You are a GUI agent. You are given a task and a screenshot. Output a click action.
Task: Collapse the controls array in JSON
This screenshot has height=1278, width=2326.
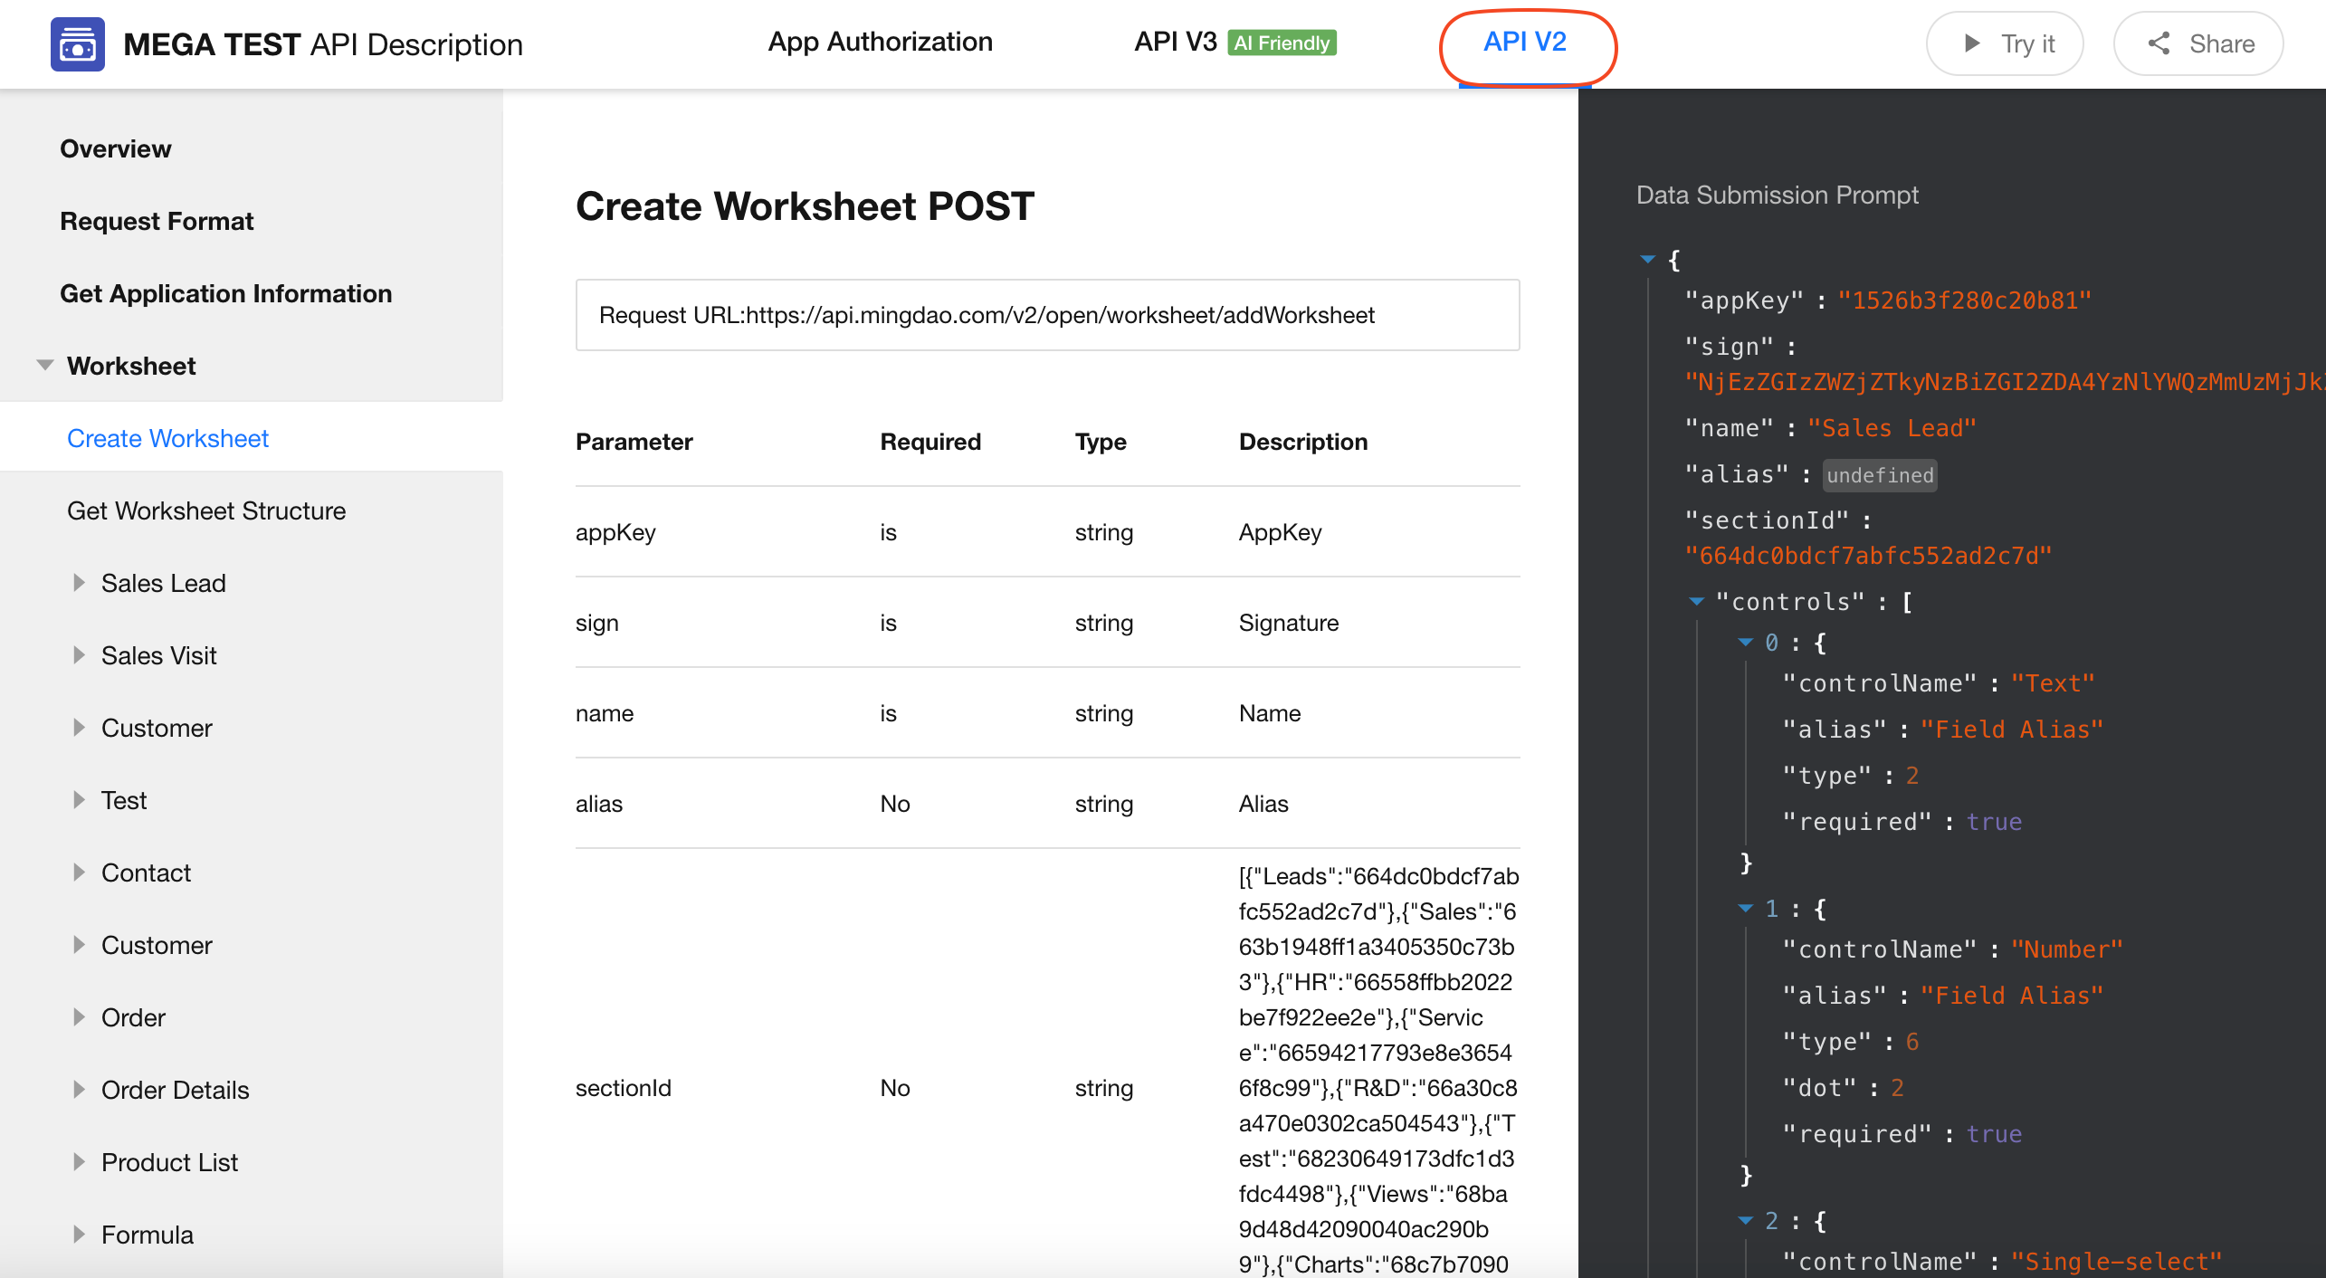(1697, 602)
